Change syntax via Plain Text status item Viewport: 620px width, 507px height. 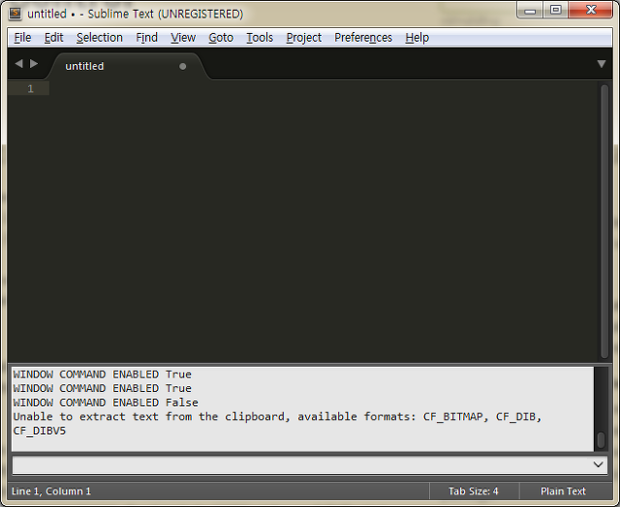[563, 492]
